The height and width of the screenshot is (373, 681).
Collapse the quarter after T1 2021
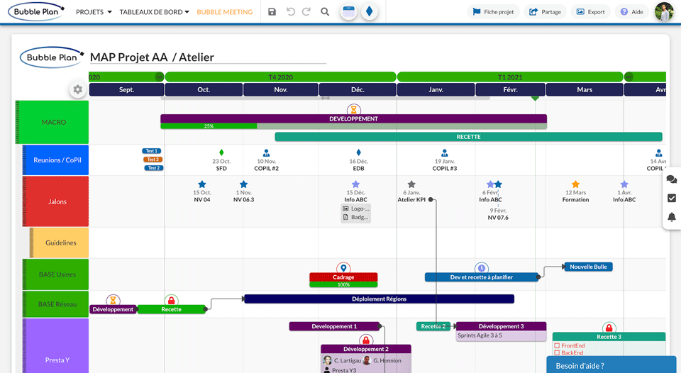(629, 77)
